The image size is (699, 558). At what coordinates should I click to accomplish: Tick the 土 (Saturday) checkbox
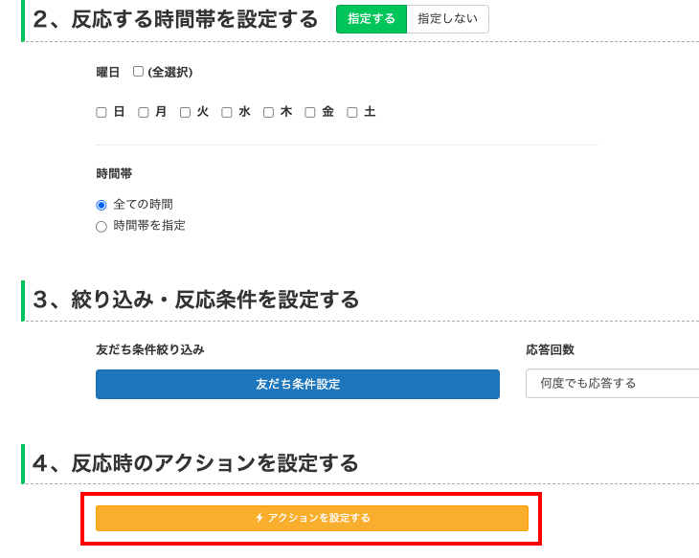352,112
